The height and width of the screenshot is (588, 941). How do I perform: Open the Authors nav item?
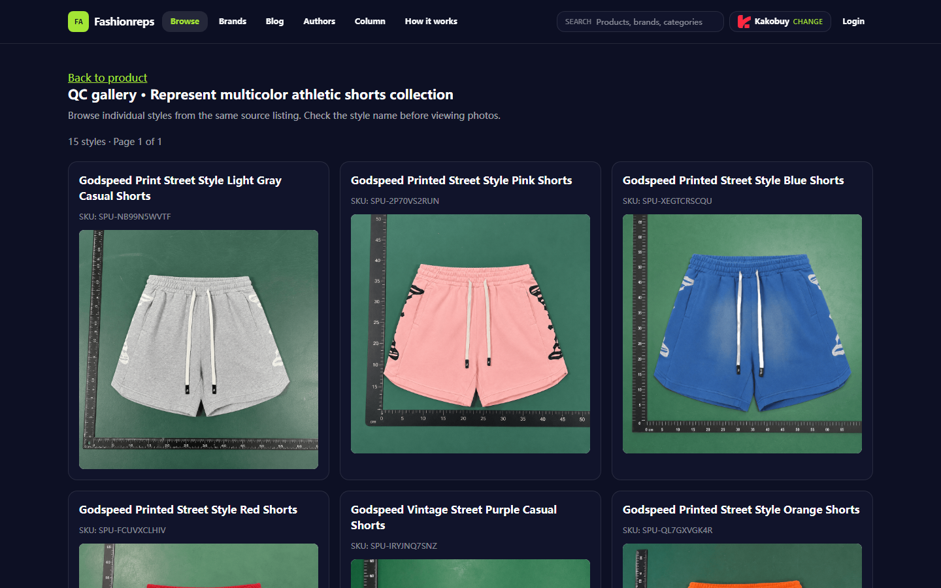point(320,22)
